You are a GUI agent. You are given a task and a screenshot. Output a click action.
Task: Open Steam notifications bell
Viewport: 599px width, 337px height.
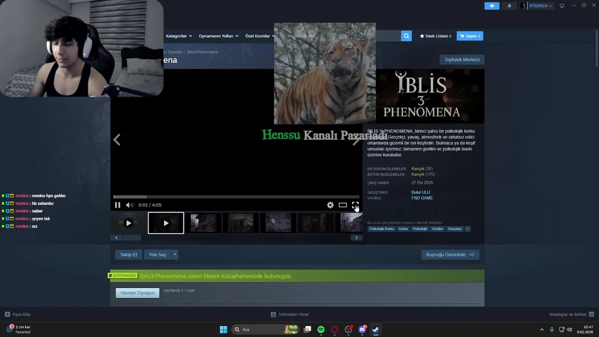(509, 6)
